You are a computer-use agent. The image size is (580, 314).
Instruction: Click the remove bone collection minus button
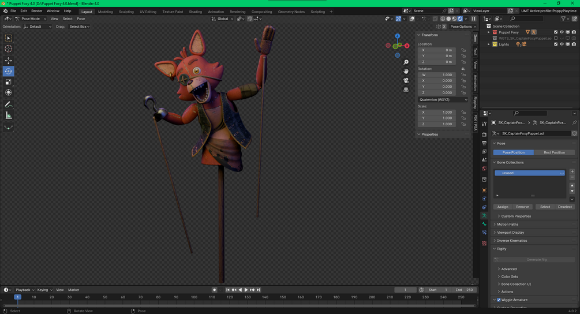(572, 178)
